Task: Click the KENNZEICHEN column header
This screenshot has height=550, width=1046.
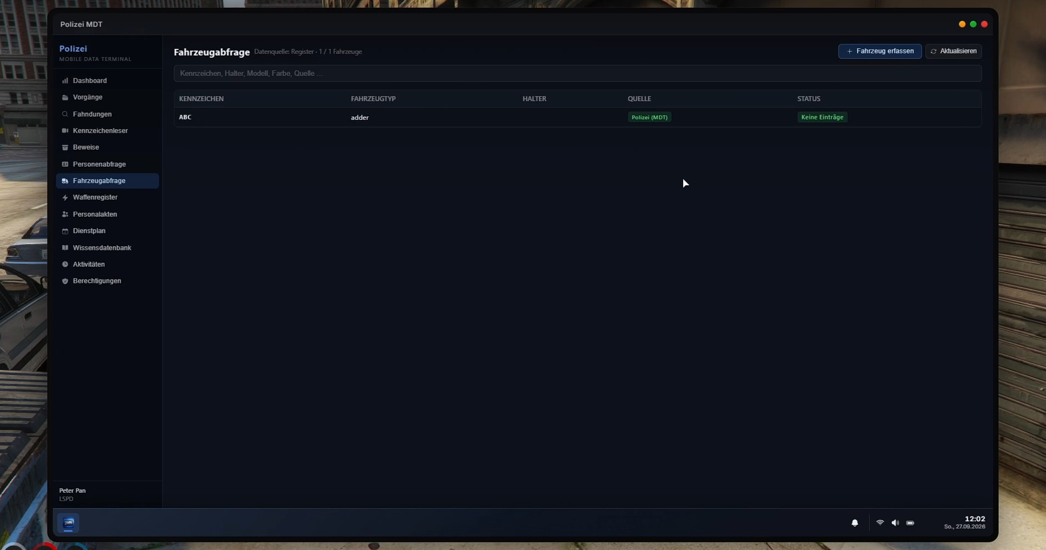Action: click(201, 99)
